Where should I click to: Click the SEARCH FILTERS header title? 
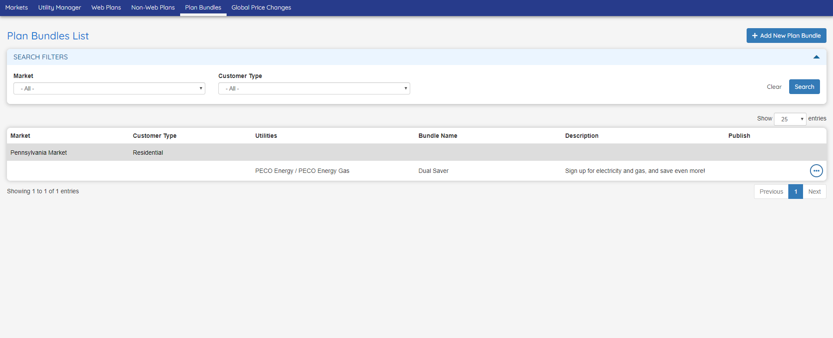pos(40,57)
